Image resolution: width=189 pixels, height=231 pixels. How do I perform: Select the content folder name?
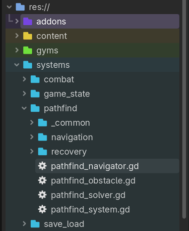[52, 36]
